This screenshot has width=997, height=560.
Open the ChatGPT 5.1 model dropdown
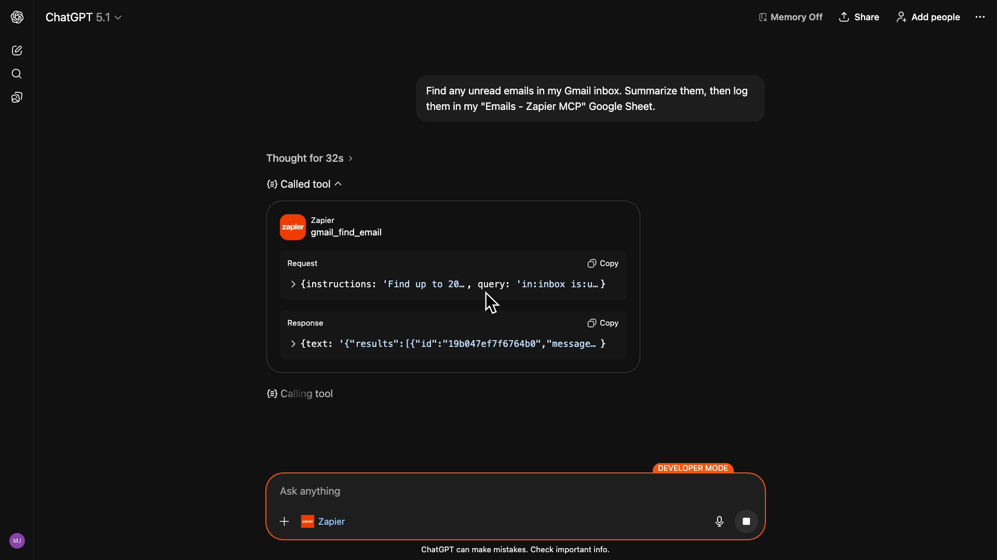pos(83,17)
